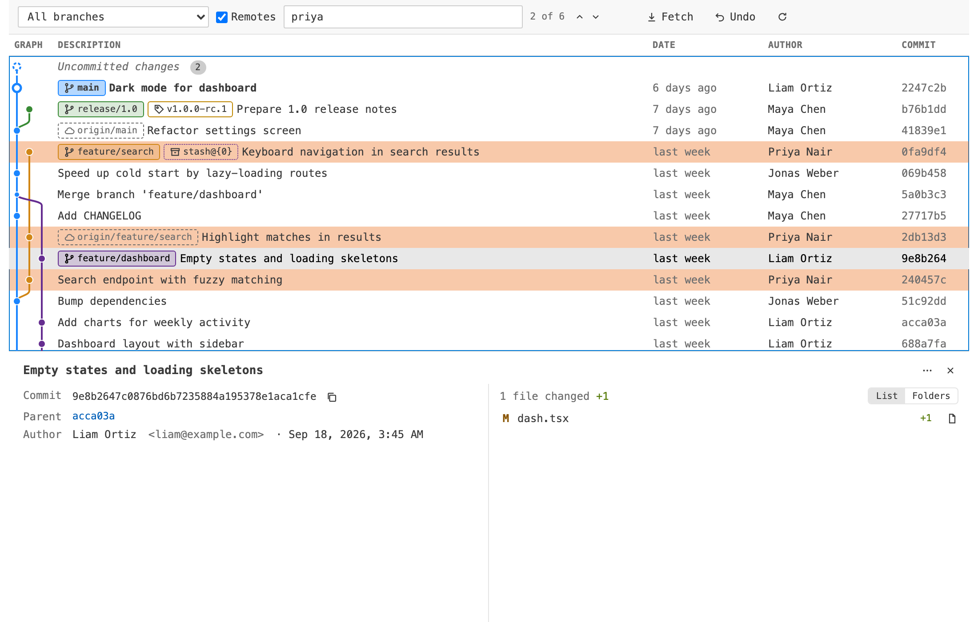Select commit Prepare 1.0 release notes

pyautogui.click(x=489, y=109)
